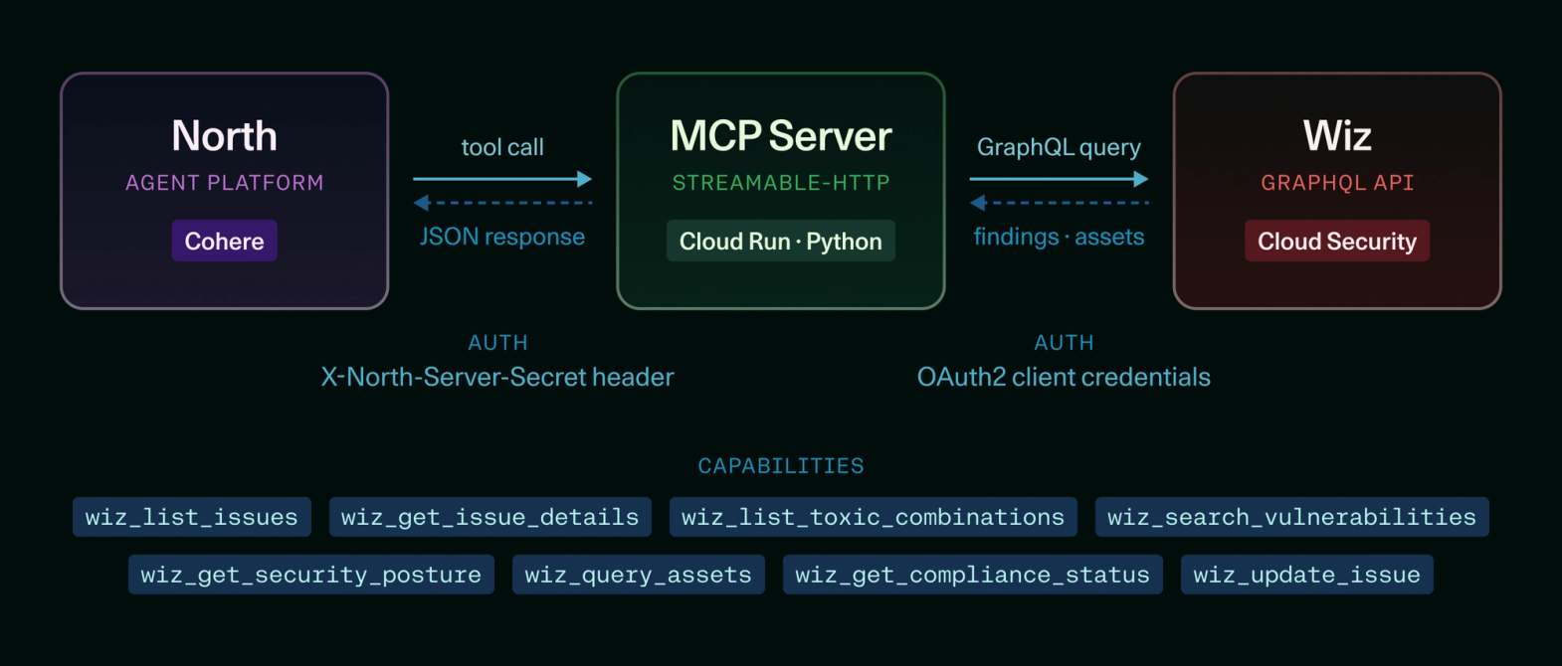Select the wiz_list_toxic_combinations chip
This screenshot has width=1562, height=666.
874,517
